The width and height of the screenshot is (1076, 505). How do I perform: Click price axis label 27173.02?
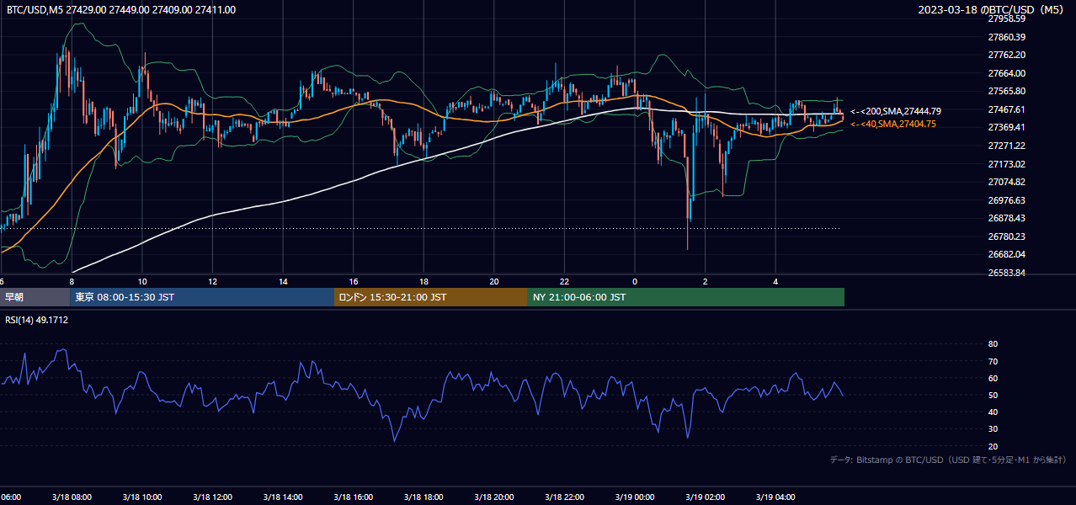(1007, 164)
